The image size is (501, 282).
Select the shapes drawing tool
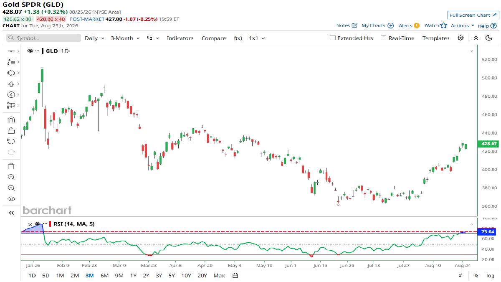11,73
